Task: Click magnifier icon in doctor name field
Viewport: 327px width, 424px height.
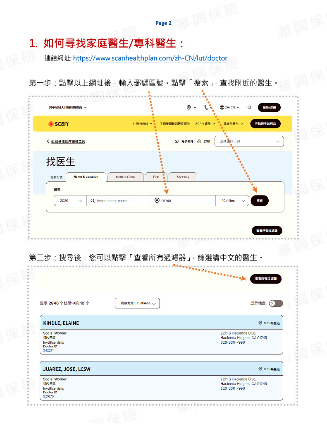Action: pyautogui.click(x=93, y=201)
